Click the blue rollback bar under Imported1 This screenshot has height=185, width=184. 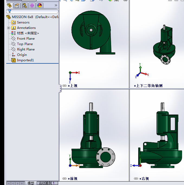point(32,63)
